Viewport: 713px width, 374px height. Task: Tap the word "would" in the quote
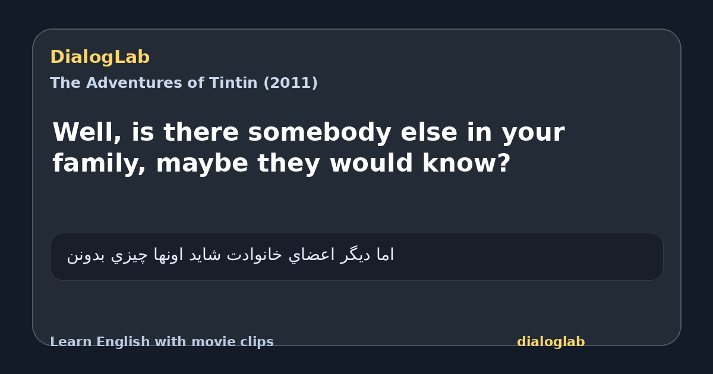[x=369, y=163]
